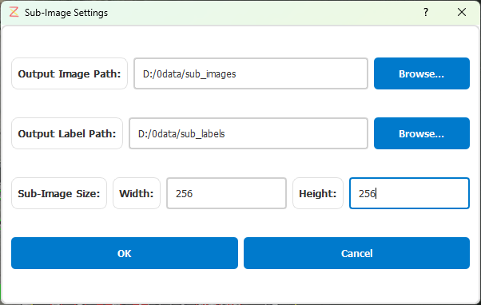Click the red Z application logo icon

14,12
